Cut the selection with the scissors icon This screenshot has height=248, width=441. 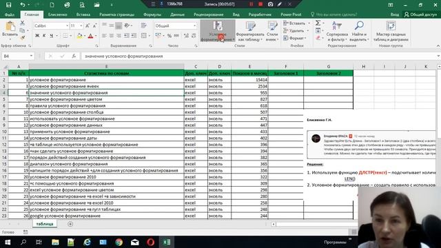22,23
